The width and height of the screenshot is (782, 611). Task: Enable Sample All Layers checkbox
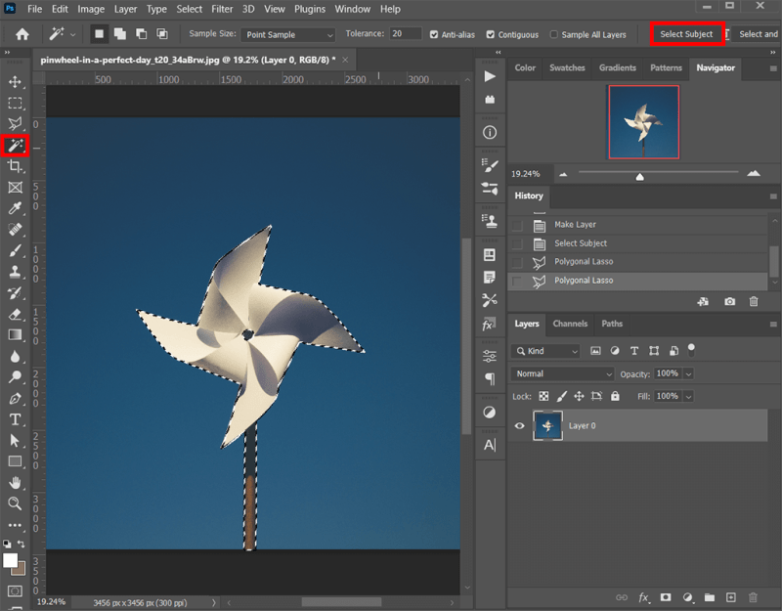[554, 34]
